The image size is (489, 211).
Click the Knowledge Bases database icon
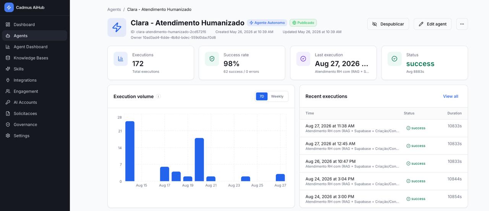click(x=8, y=58)
